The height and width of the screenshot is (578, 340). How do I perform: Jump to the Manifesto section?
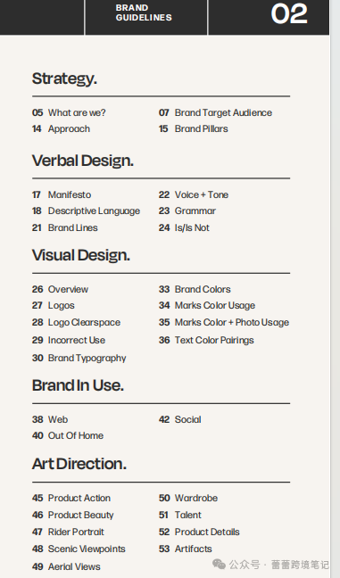click(x=62, y=194)
